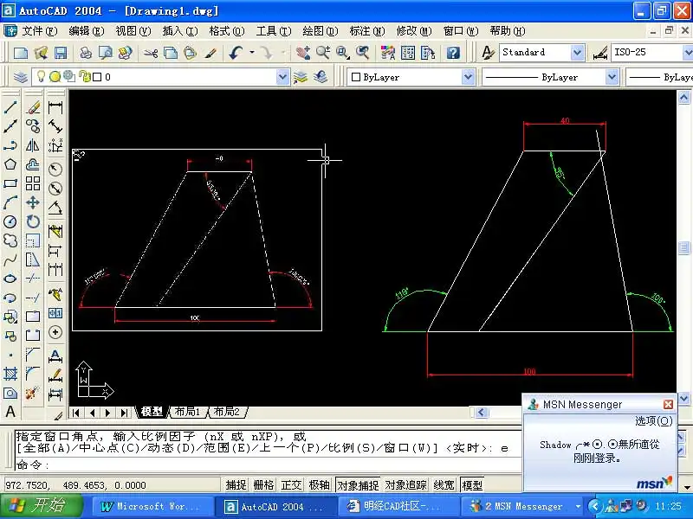Select the Linear Dimension tool
The width and height of the screenshot is (693, 519).
55,106
